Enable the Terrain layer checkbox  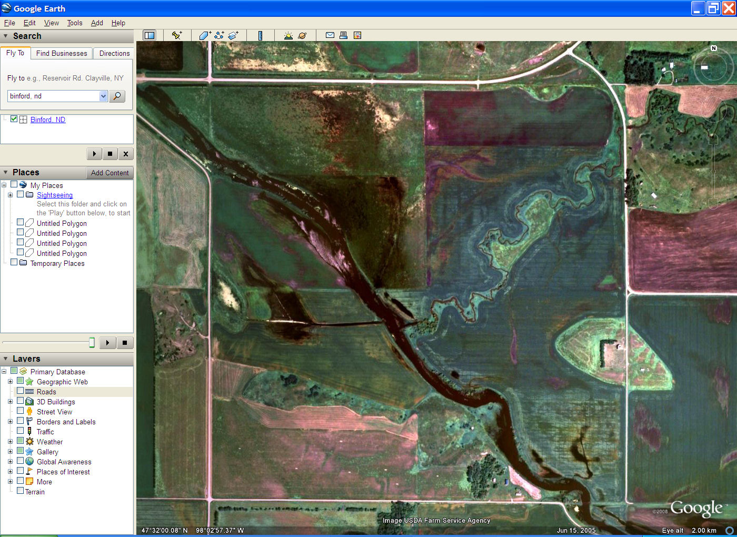click(x=21, y=491)
